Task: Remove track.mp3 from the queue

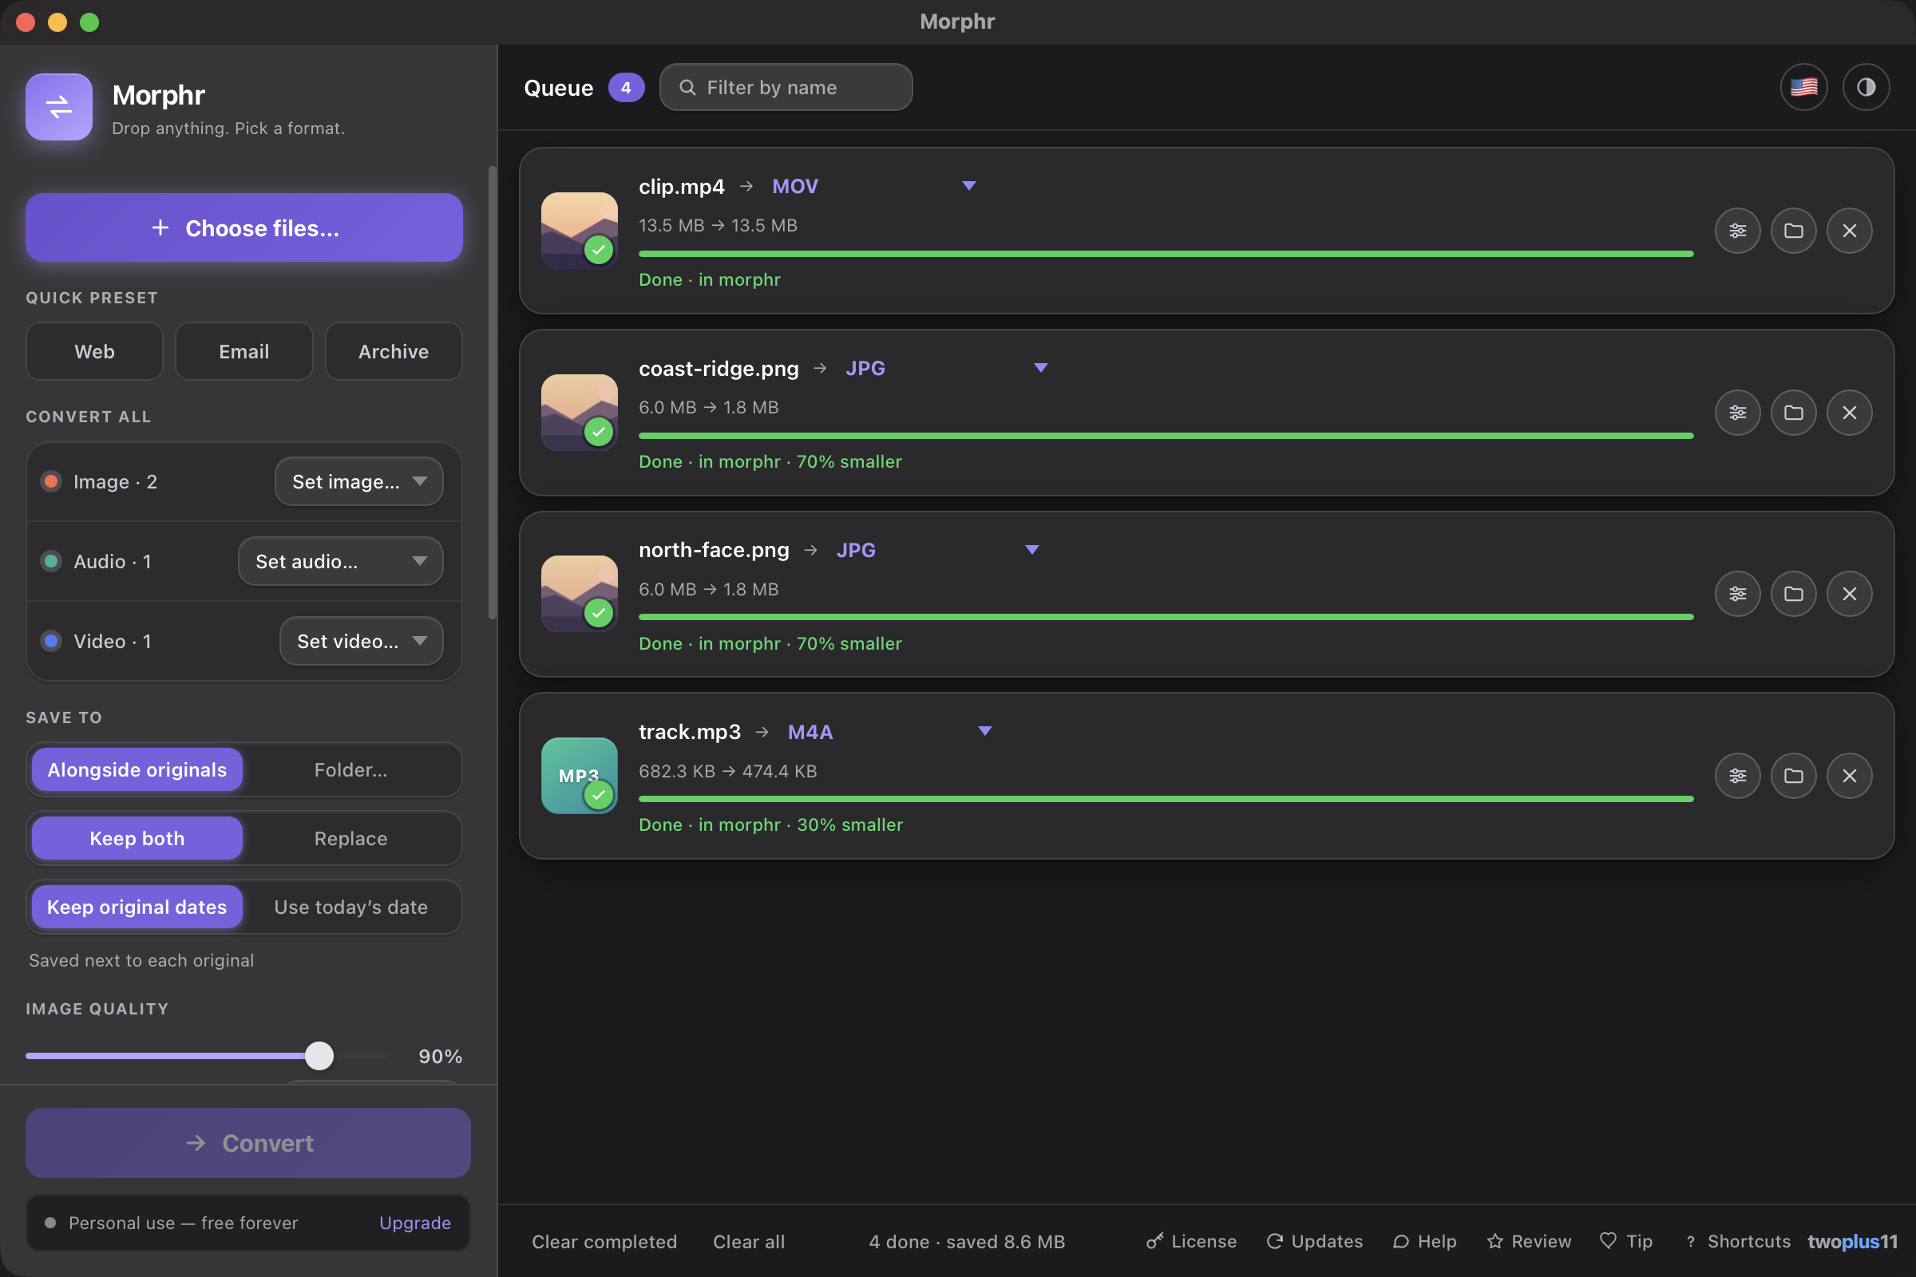Action: coord(1849,775)
